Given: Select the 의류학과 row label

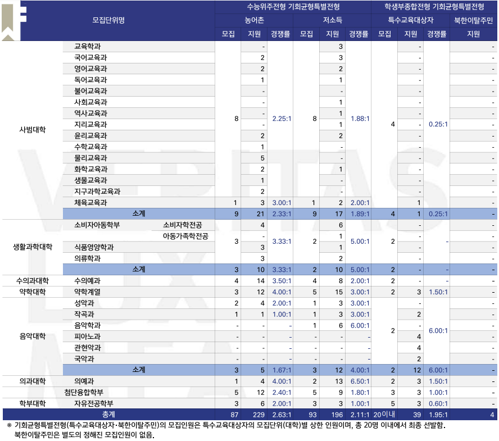Looking at the screenshot, I should [x=87, y=258].
